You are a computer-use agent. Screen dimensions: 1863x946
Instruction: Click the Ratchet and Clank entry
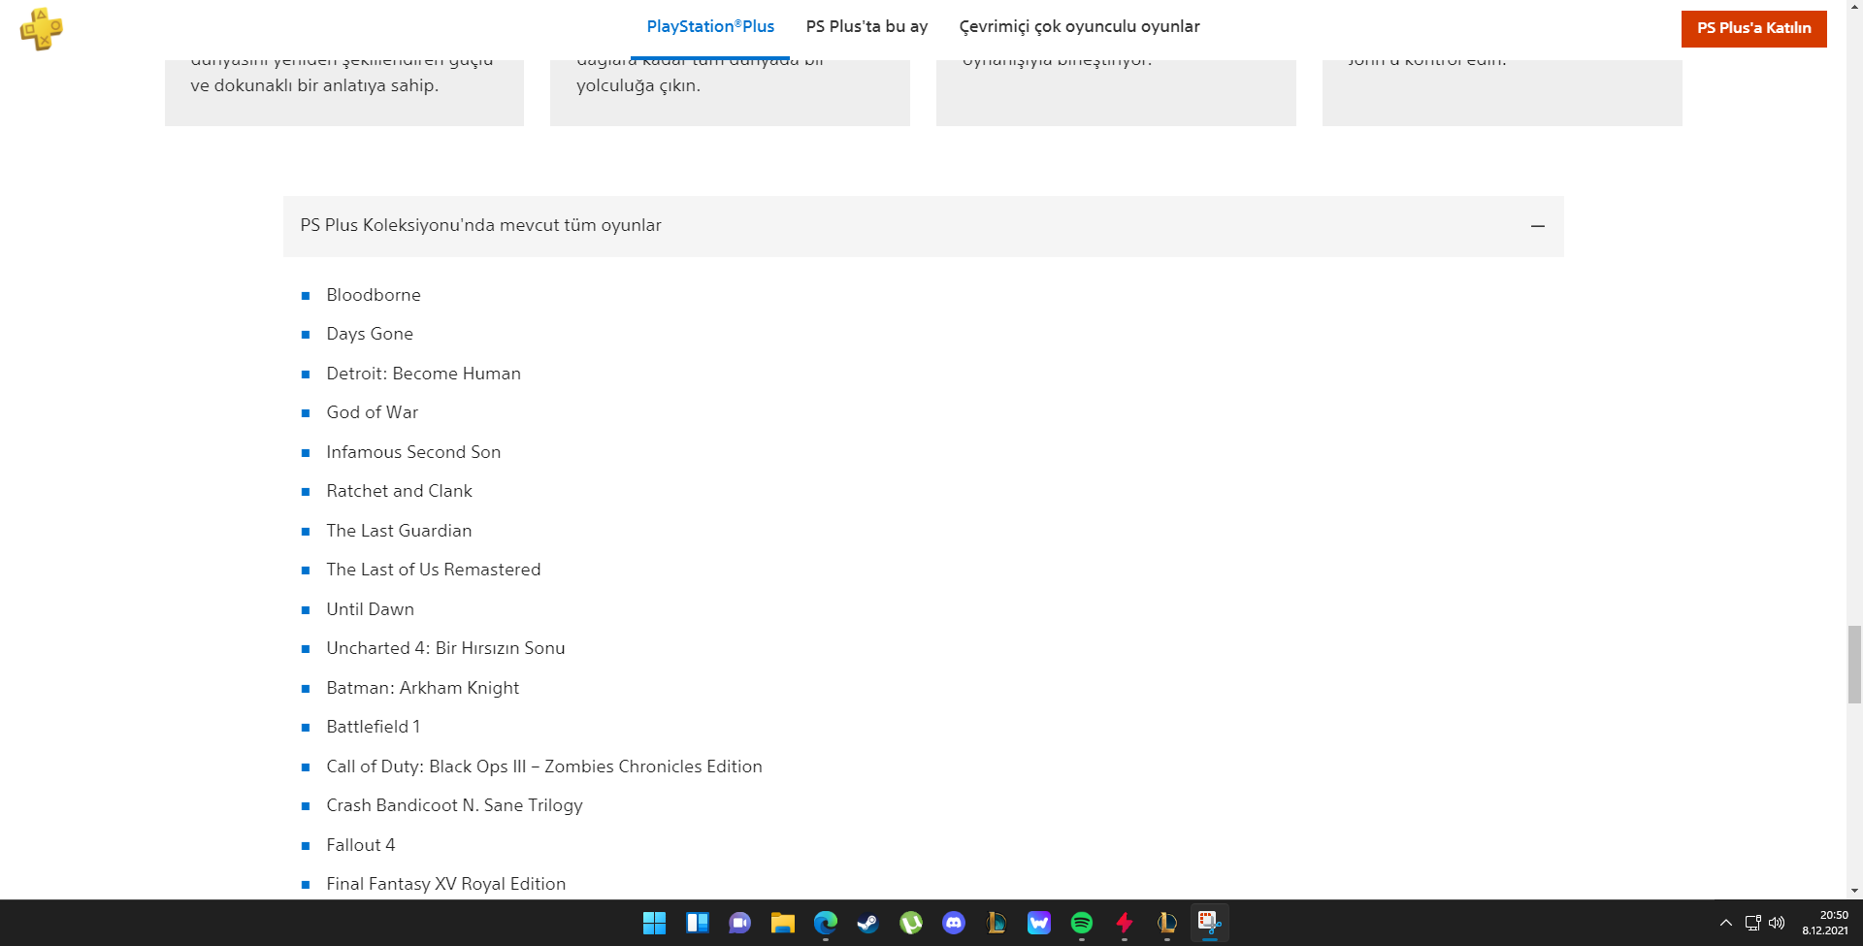[399, 491]
